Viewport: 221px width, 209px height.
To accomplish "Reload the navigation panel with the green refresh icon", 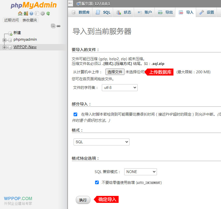I will click(48, 13).
